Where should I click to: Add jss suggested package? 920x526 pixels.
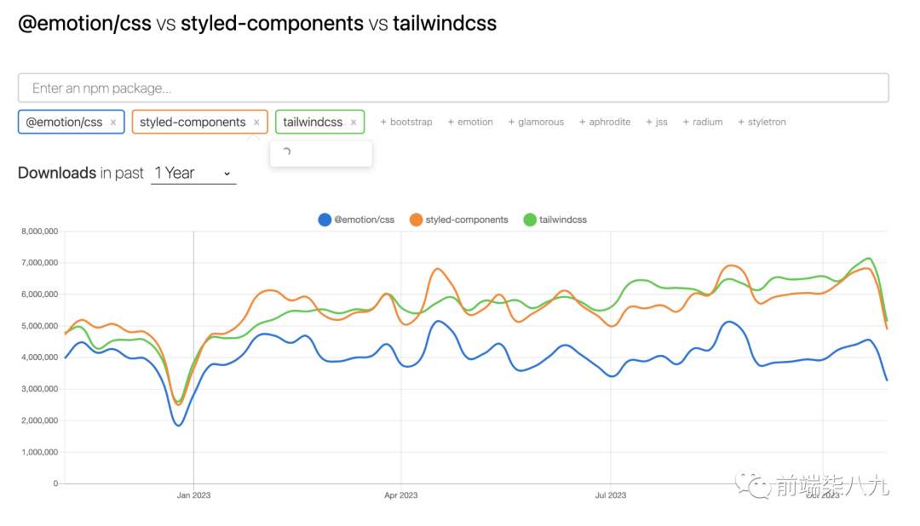pos(657,122)
